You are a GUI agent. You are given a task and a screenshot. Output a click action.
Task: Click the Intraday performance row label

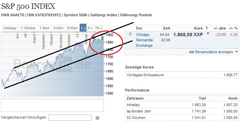tap(133, 105)
